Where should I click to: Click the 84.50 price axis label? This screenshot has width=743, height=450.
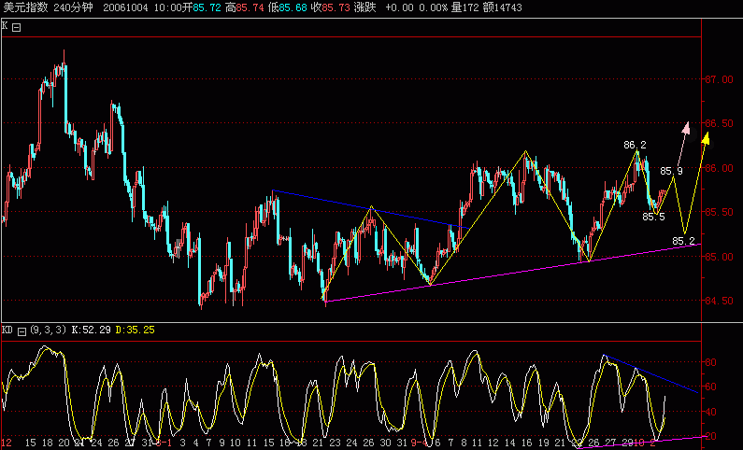coord(719,301)
